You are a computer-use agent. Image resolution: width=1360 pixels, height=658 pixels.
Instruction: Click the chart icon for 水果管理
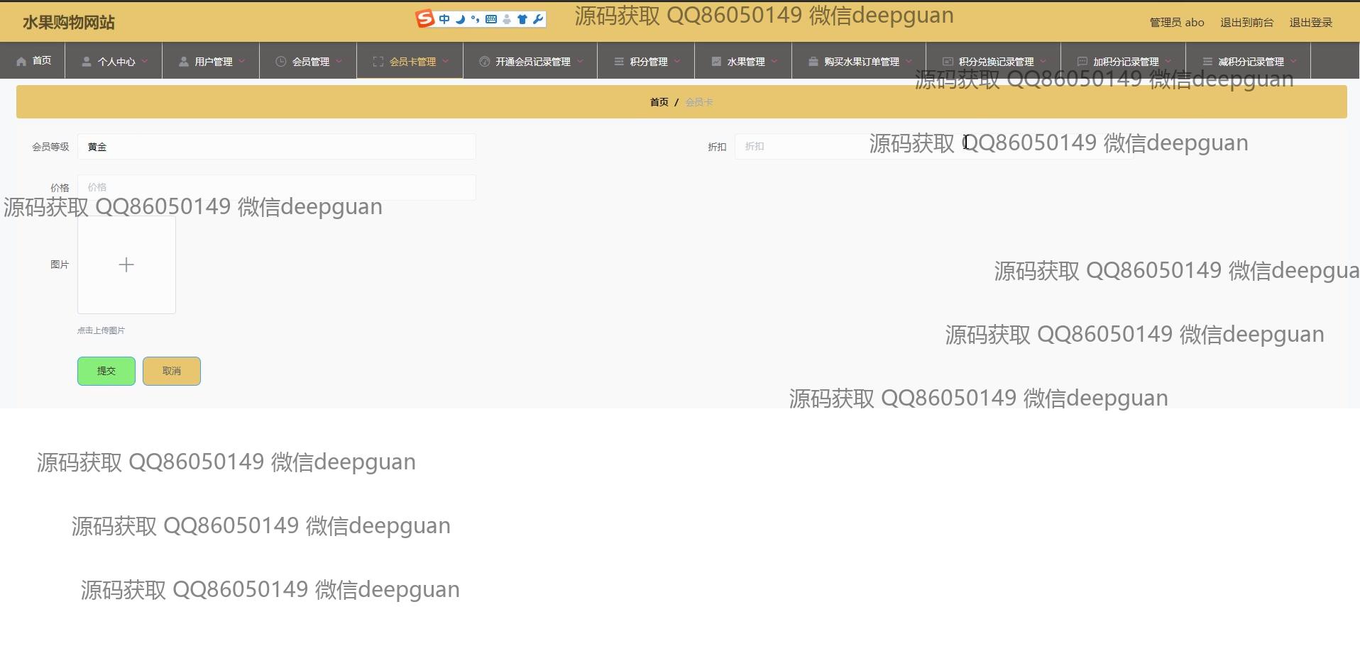pyautogui.click(x=716, y=62)
